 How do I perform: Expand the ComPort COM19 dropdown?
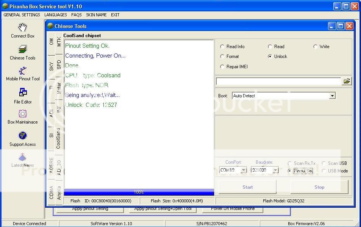click(244, 170)
